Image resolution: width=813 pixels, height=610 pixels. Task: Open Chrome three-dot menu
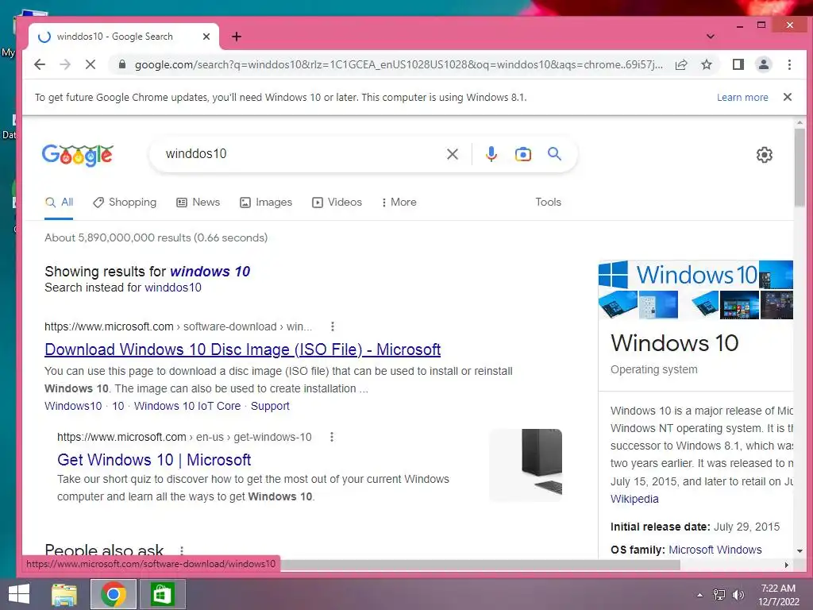[789, 64]
